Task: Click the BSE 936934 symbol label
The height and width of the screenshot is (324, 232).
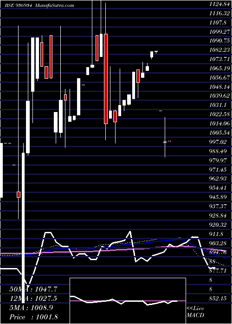Action: click(19, 6)
